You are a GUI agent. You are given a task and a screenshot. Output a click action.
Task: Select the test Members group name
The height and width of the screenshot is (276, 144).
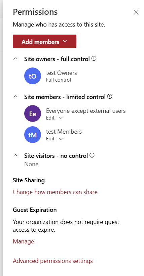coord(64,132)
